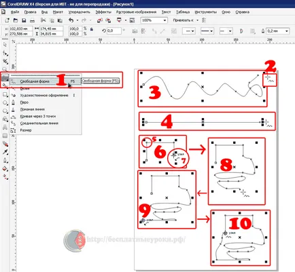Select the Table tool in the toolbox
The width and height of the screenshot is (295, 272).
pyautogui.click(x=5, y=136)
